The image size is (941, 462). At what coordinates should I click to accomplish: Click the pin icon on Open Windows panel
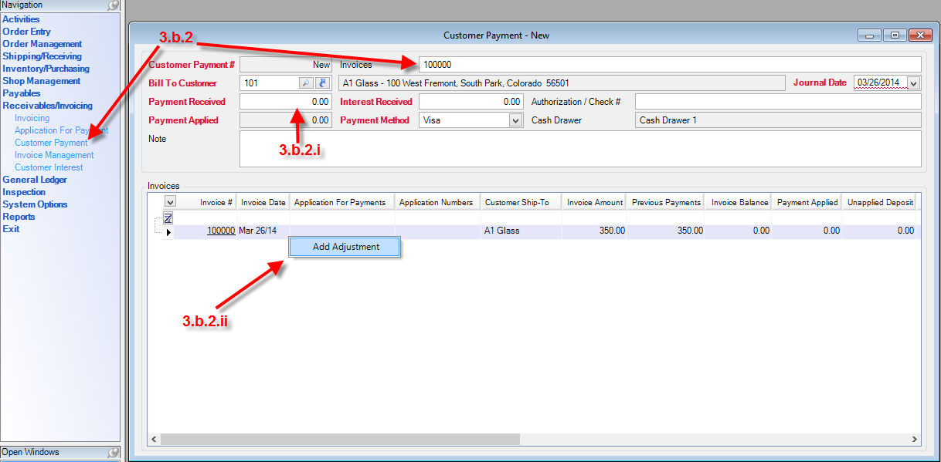tap(113, 453)
